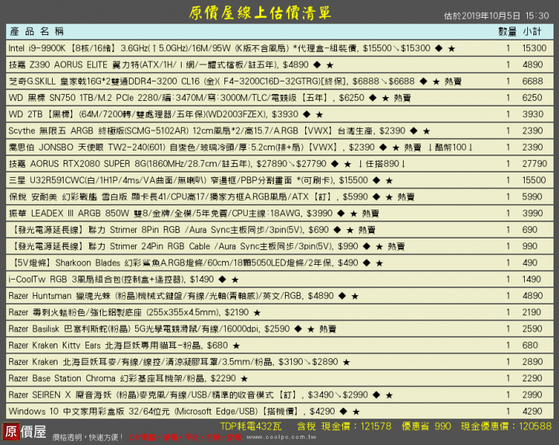This screenshot has height=445, width=559.
Task: Click the 任搭890 tag in RTX2080 row
Action: pyautogui.click(x=382, y=164)
